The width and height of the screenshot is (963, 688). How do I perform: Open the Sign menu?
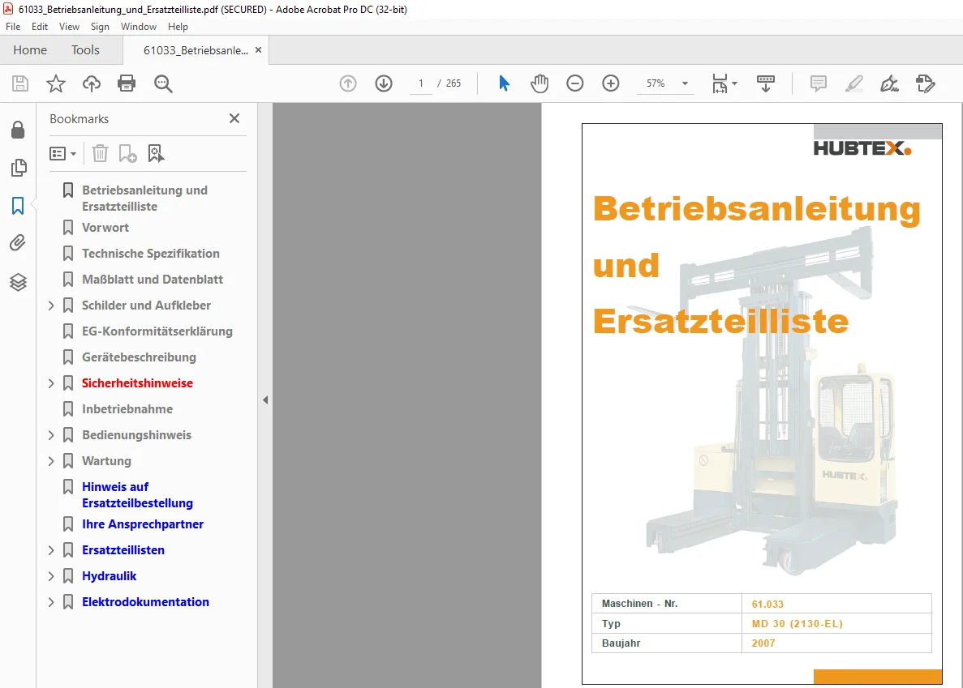click(x=100, y=27)
